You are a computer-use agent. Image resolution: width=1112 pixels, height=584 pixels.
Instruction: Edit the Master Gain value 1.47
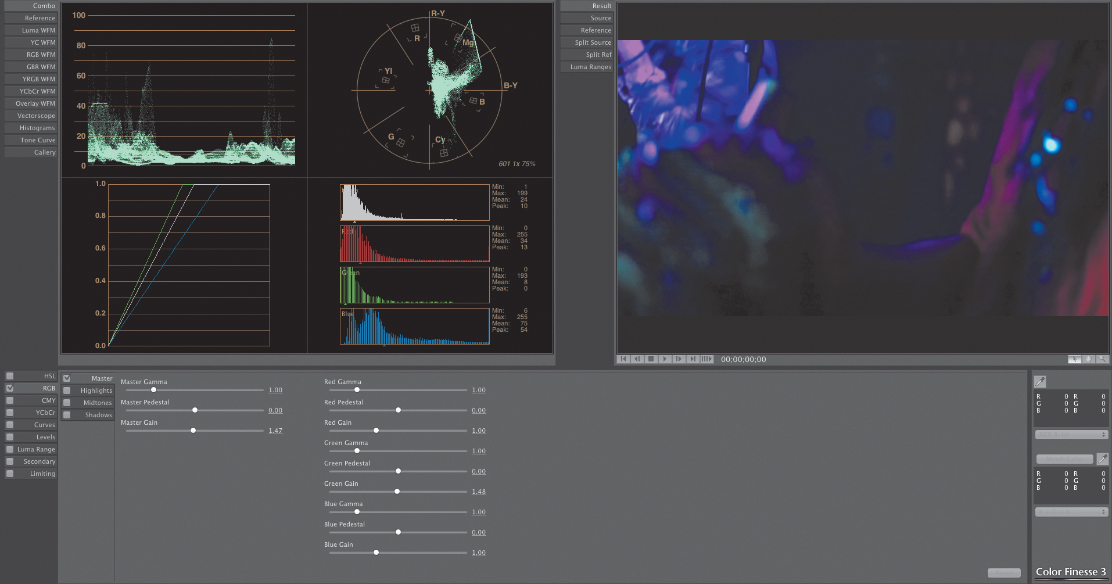tap(275, 431)
